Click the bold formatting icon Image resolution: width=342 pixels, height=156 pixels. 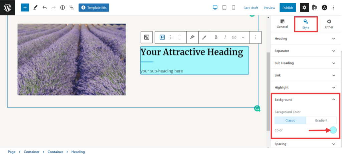(x=216, y=37)
